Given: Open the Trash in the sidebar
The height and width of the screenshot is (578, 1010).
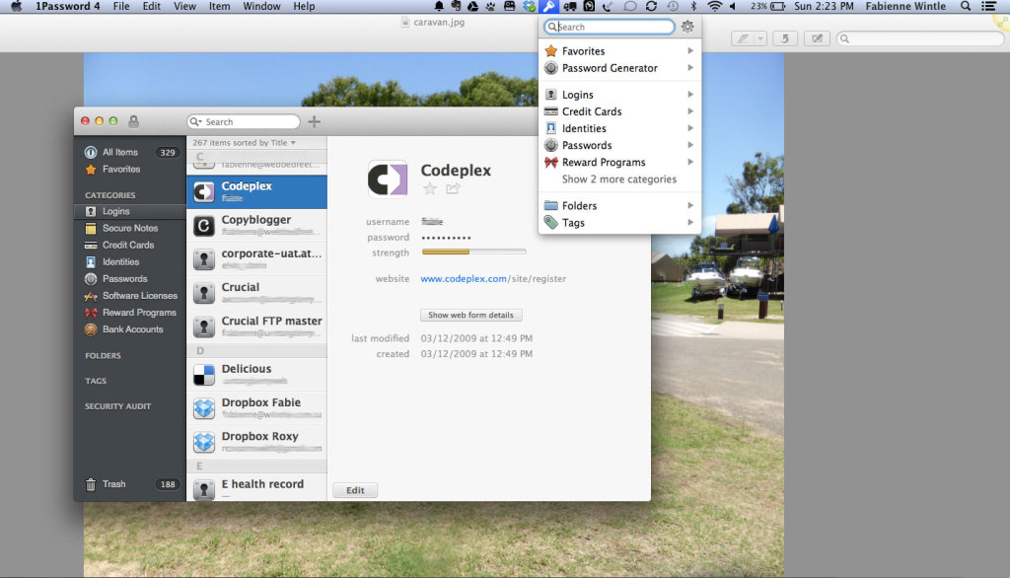Looking at the screenshot, I should (129, 484).
